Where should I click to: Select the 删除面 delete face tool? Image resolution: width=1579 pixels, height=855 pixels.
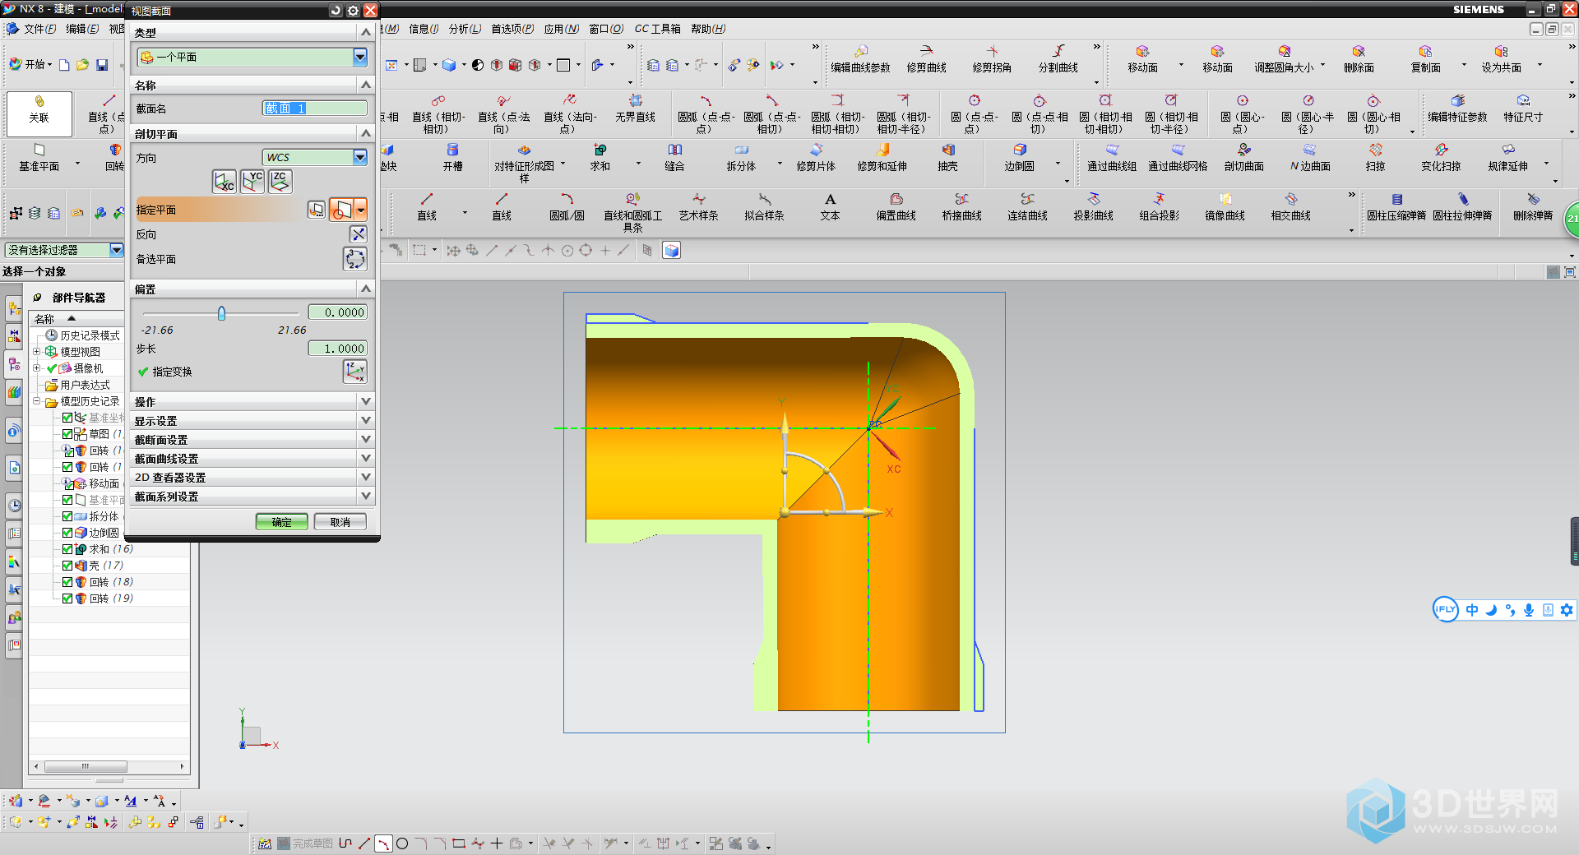(1359, 58)
